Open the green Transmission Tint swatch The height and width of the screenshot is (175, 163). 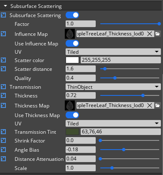point(72,132)
